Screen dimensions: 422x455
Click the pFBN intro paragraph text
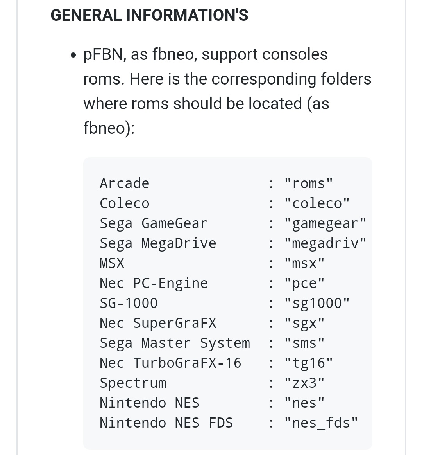[x=227, y=91]
